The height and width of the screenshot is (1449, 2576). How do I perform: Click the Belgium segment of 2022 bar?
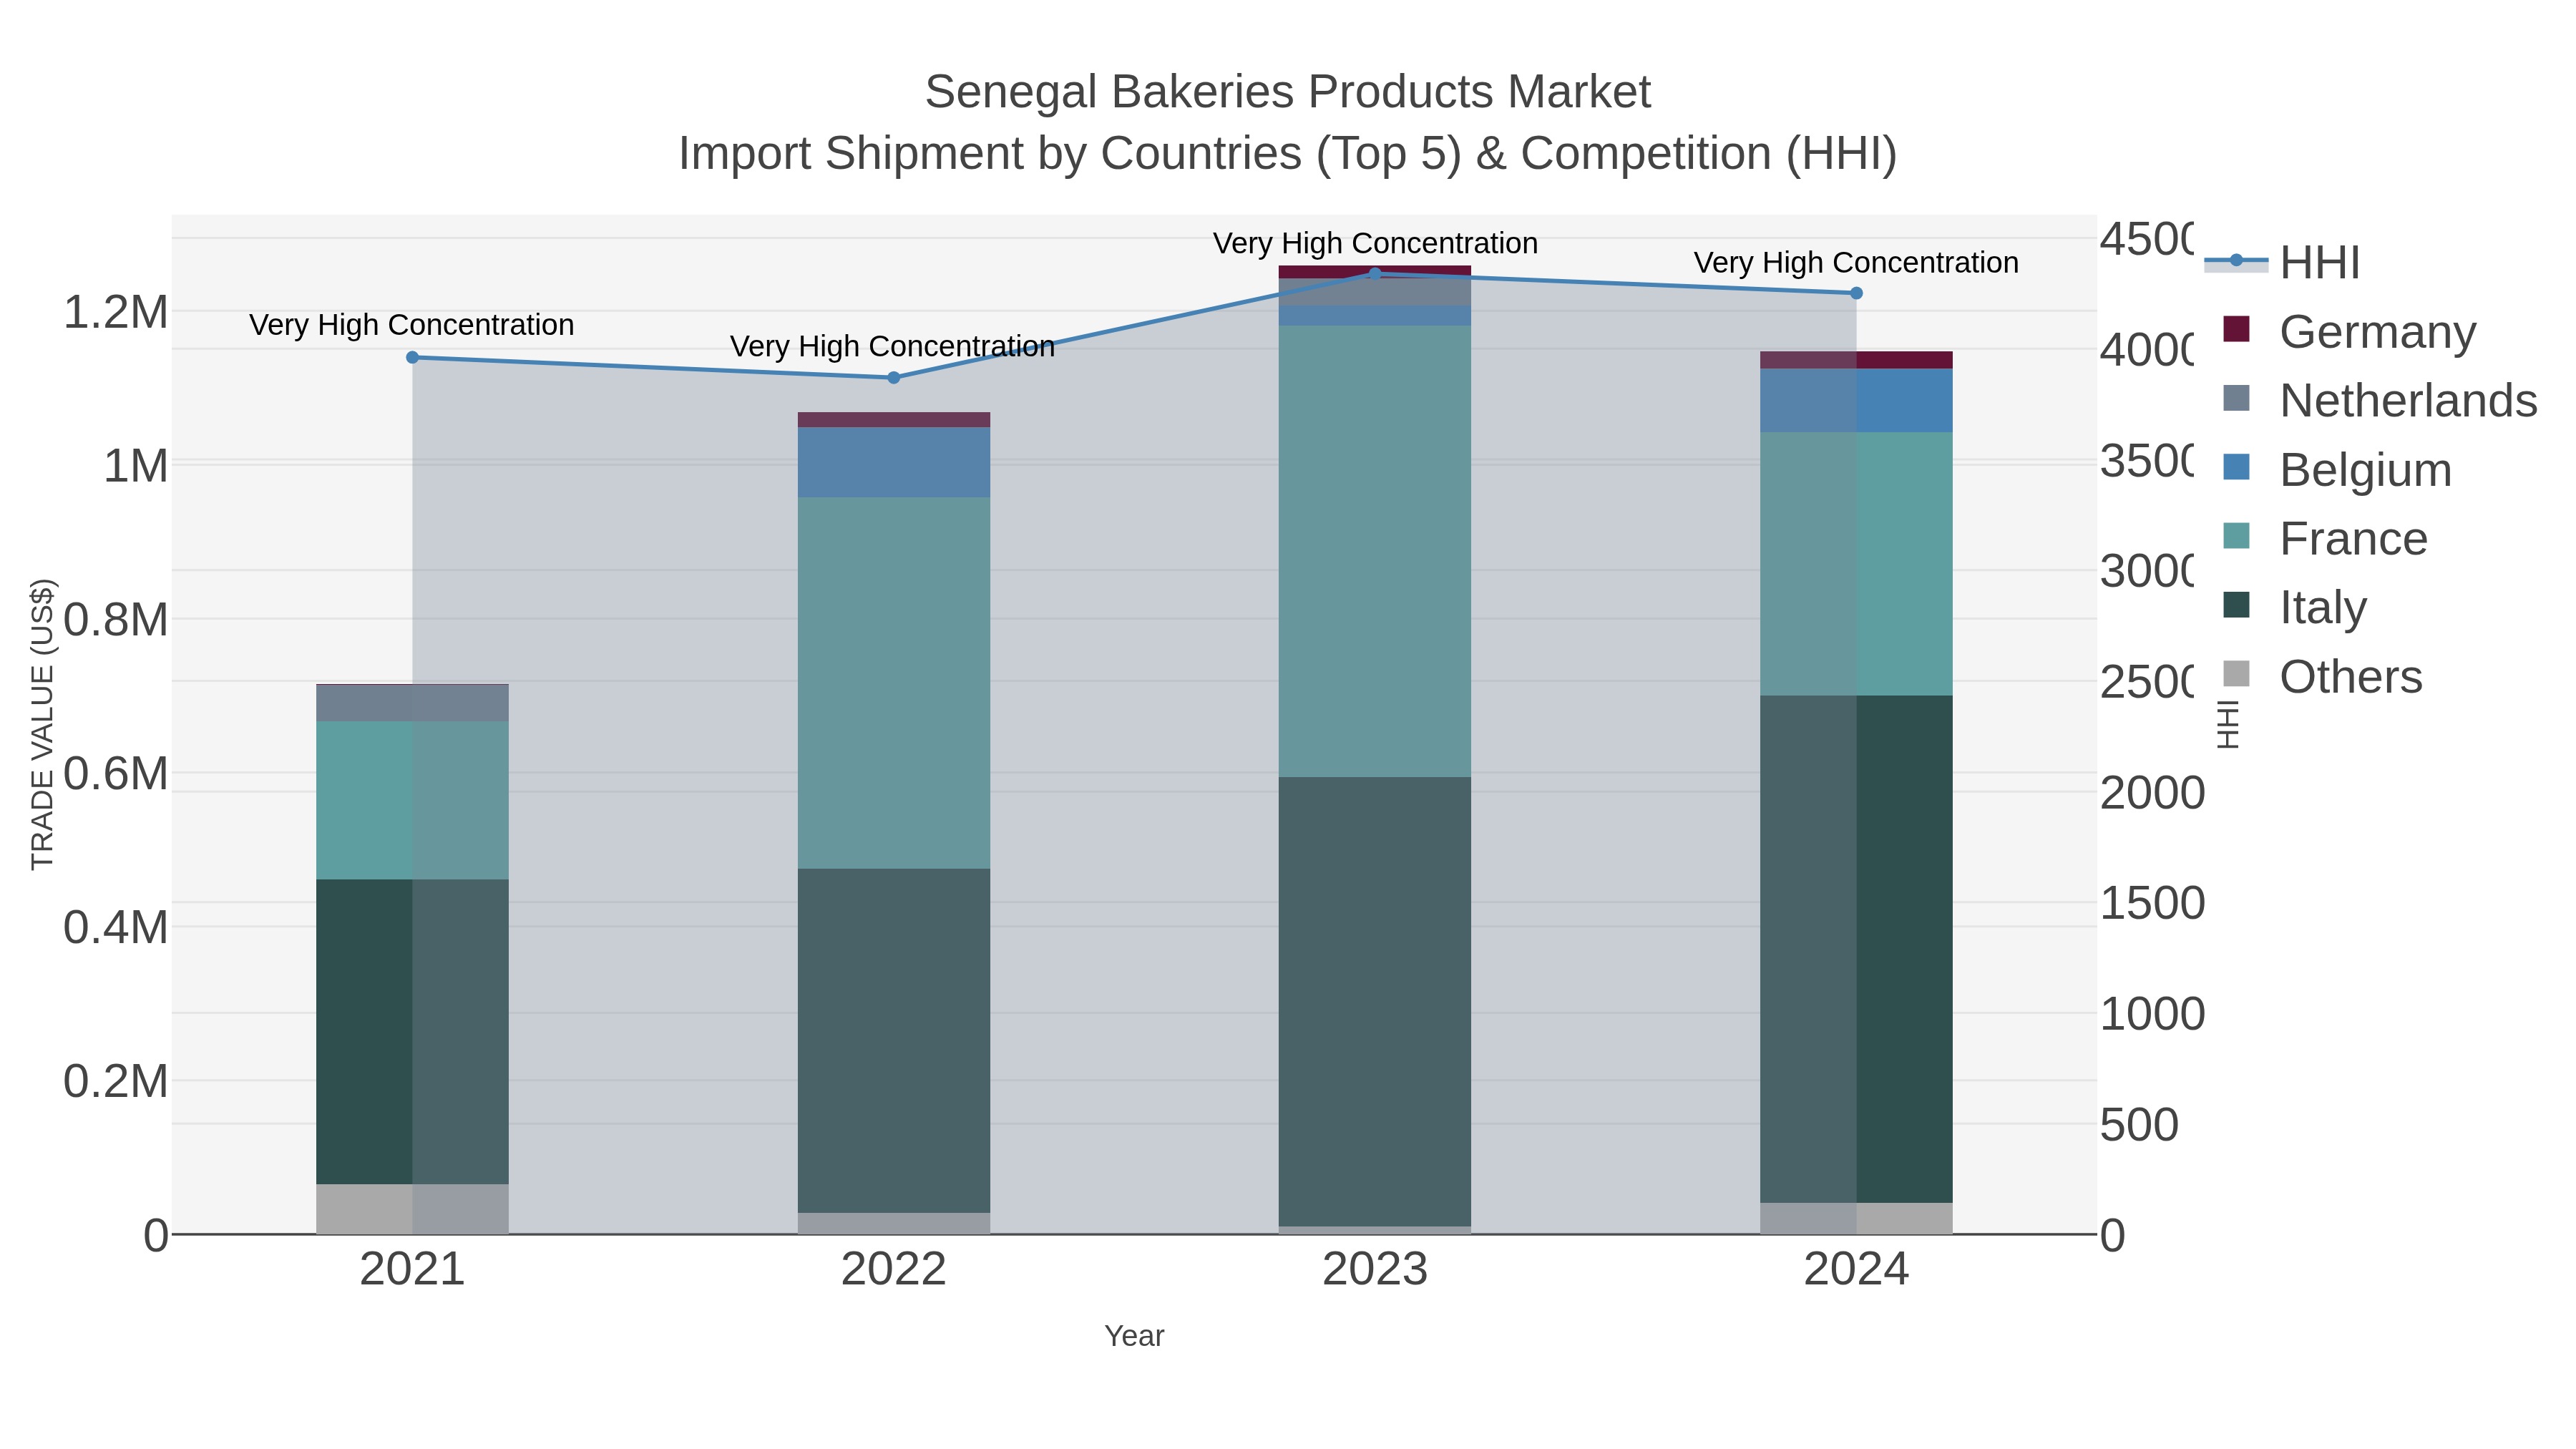tap(894, 462)
